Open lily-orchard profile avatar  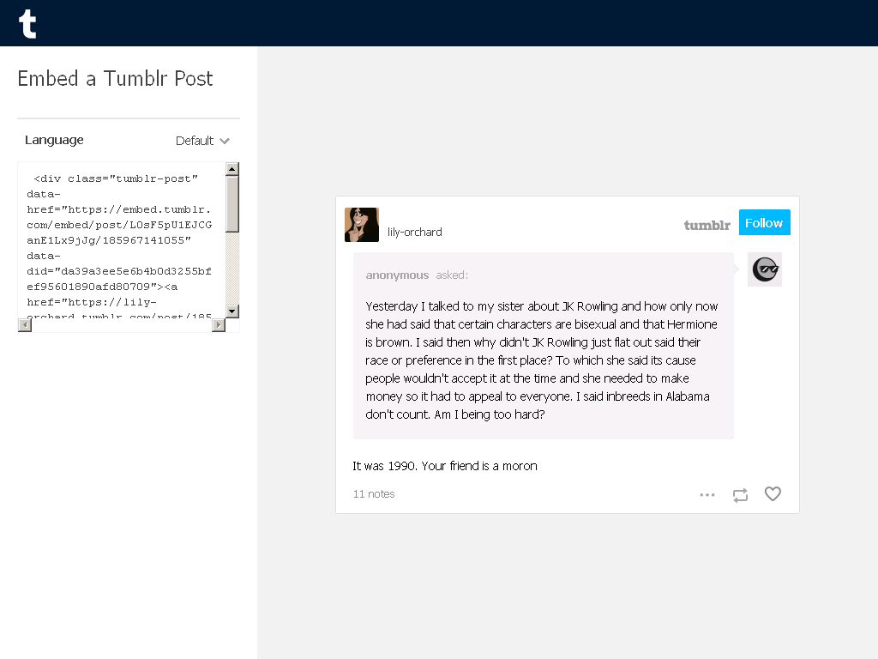362,225
